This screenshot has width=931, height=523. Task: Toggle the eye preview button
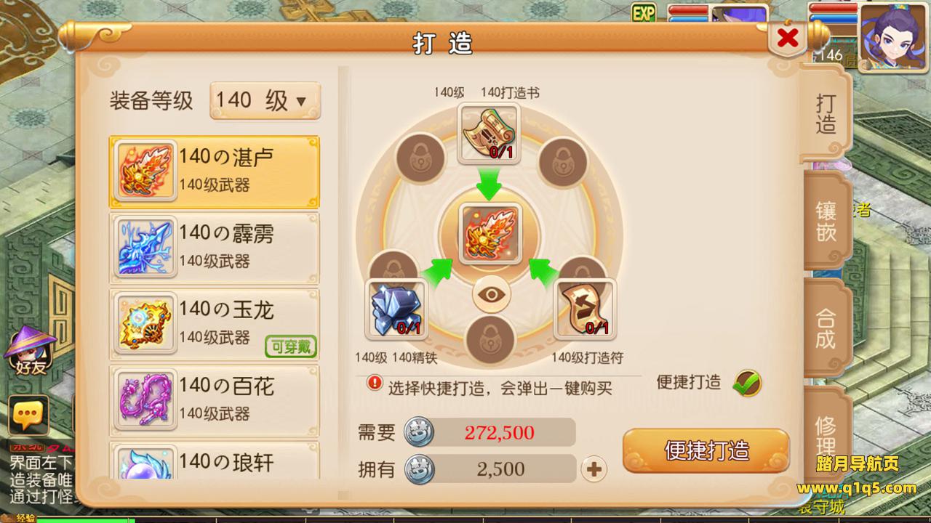coord(491,295)
